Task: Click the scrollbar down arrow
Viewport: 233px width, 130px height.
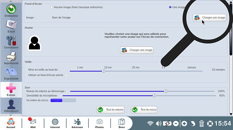Action: click(231, 114)
